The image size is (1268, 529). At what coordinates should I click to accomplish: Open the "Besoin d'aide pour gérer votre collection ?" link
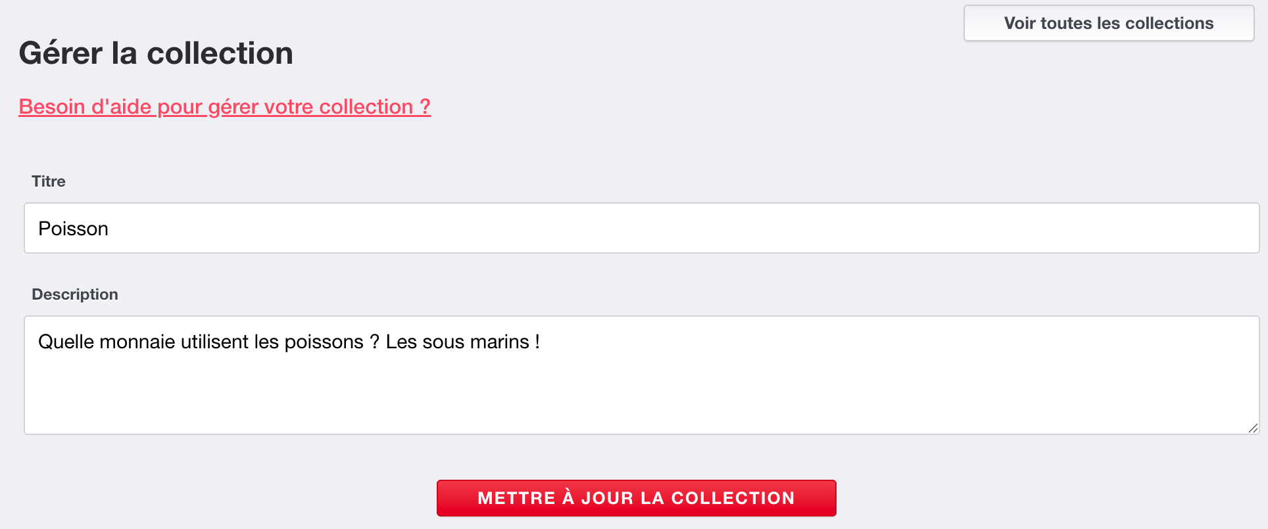pyautogui.click(x=224, y=106)
